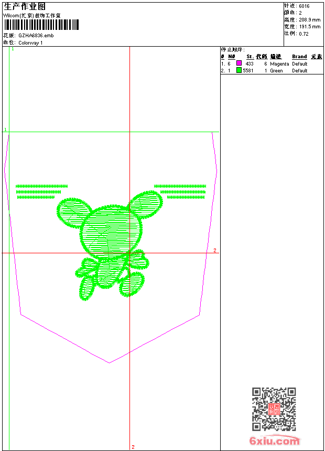Click the "St." column header
The image size is (325, 451).
250,57
